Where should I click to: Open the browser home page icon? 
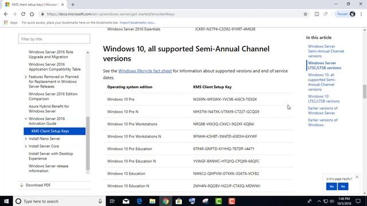pyautogui.click(x=32, y=14)
